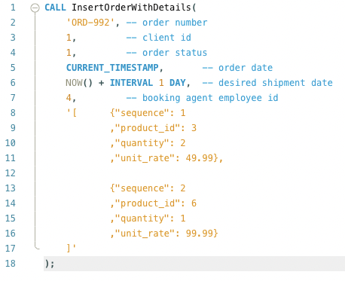Click the opening '[ on line 8
Image resolution: width=345 pixels, height=281 pixels.
point(72,113)
